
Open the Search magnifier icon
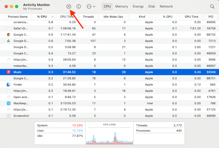[212, 7]
